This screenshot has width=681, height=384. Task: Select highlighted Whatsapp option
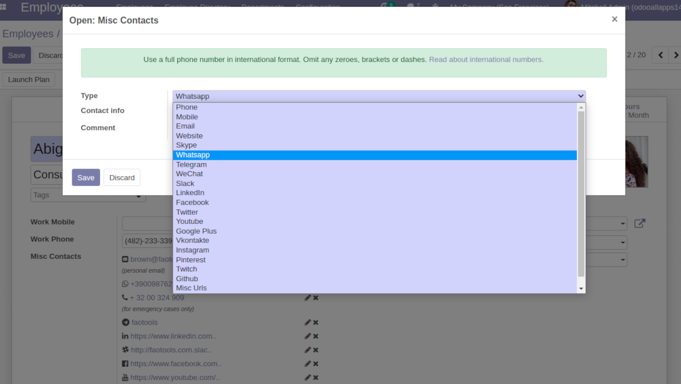pyautogui.click(x=375, y=155)
